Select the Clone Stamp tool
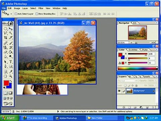 coord(5,47)
